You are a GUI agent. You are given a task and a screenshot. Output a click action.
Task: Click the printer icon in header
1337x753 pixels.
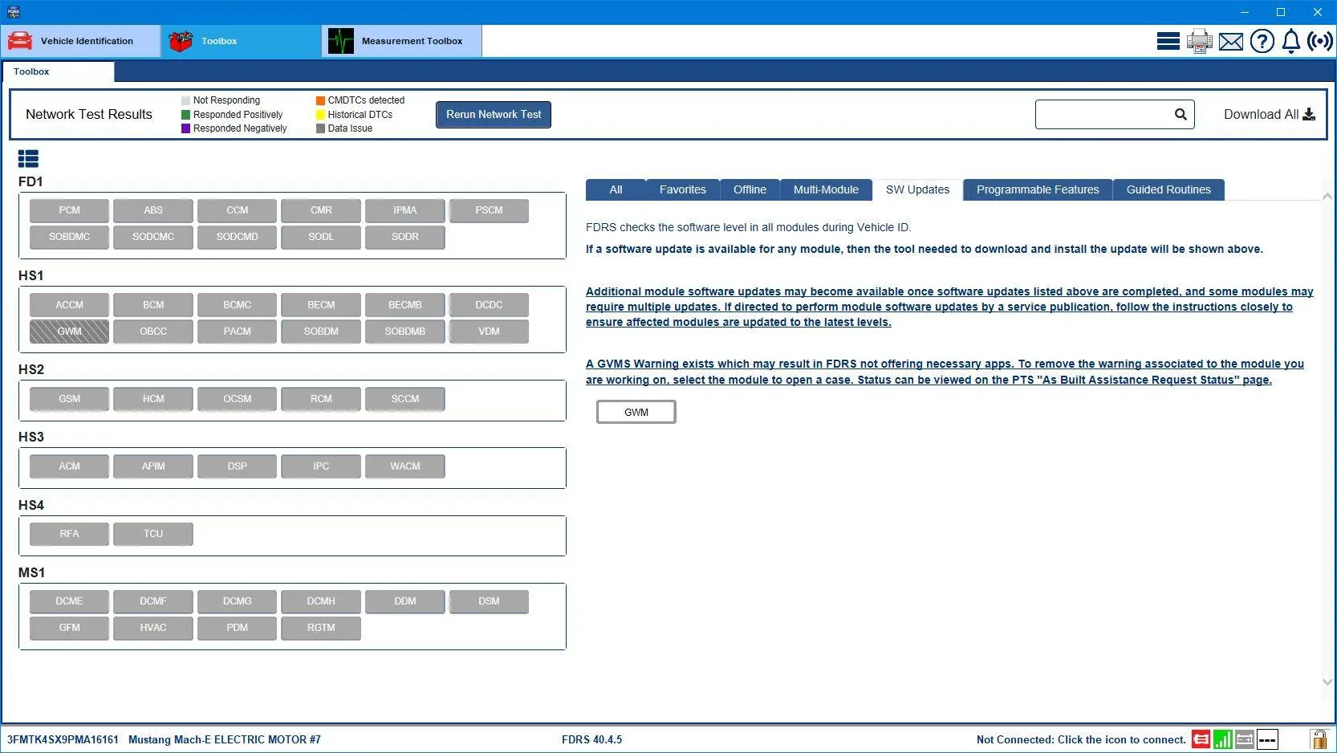1199,41
